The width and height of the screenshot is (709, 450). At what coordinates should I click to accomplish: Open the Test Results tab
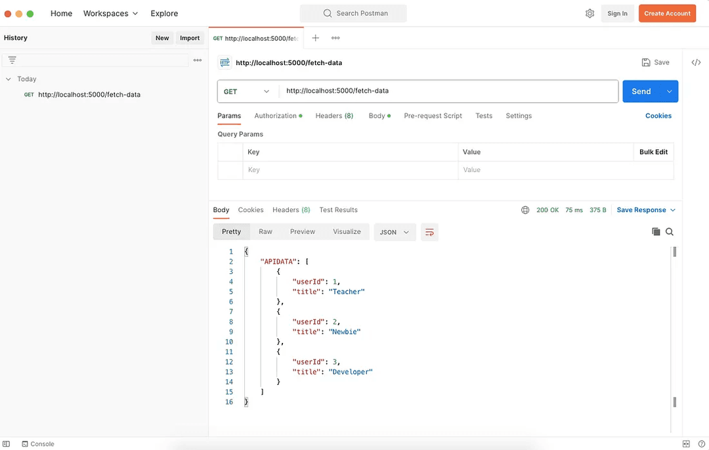click(338, 210)
